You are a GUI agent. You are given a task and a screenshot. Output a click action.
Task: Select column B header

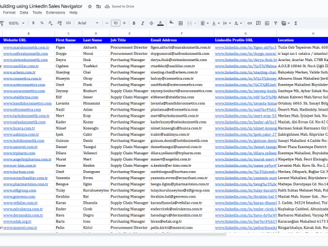pyautogui.click(x=28, y=33)
